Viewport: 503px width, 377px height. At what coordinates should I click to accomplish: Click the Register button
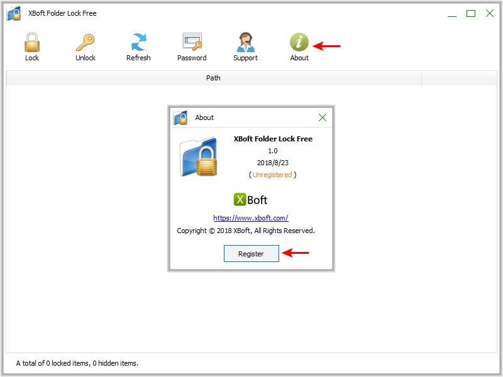[x=251, y=254]
